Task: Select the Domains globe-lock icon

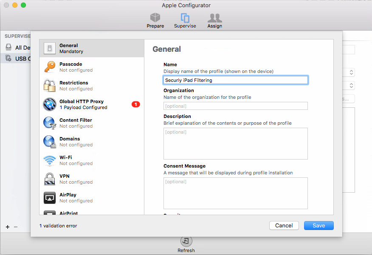Action: click(x=50, y=141)
